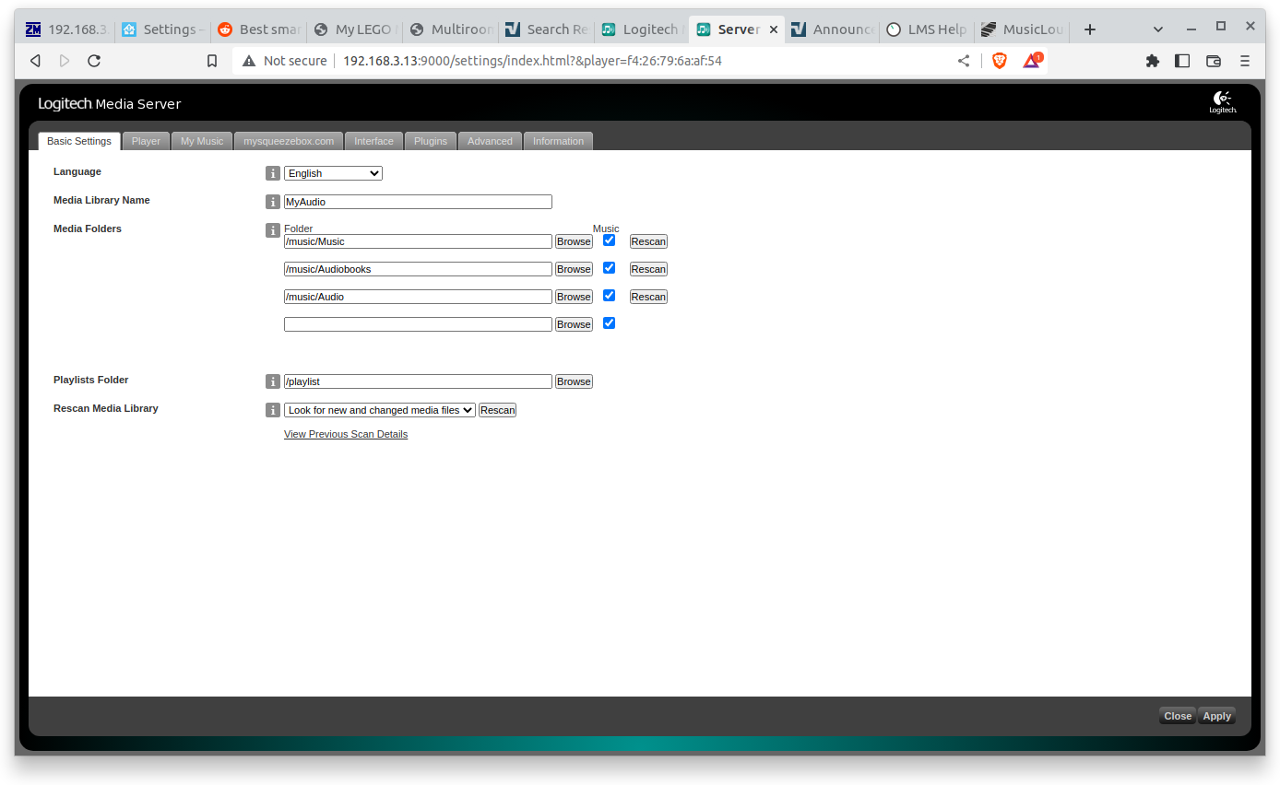The height and width of the screenshot is (785, 1280).
Task: Rescan the /music/Music folder
Action: 648,241
